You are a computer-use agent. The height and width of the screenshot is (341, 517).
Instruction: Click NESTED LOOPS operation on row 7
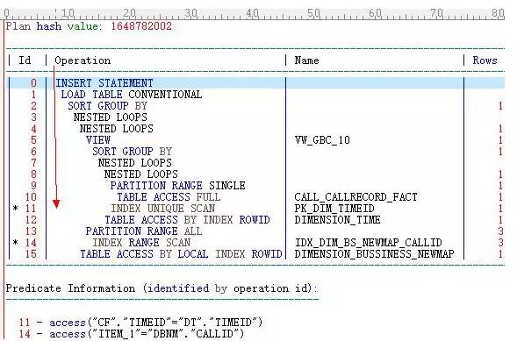tap(135, 163)
